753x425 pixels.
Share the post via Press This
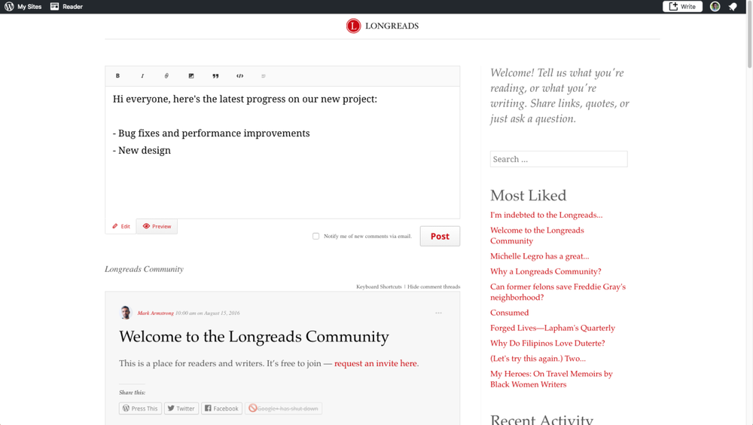[140, 408]
